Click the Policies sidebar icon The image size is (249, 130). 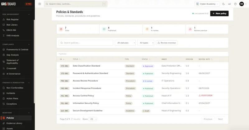(4, 118)
